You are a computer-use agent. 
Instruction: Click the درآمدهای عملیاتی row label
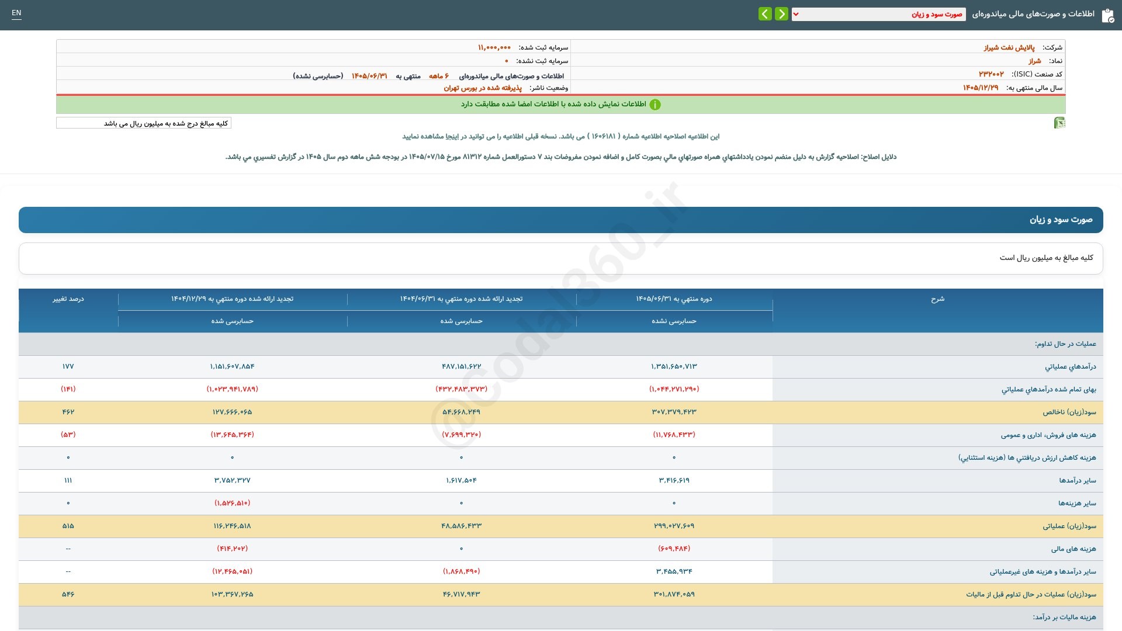(1071, 366)
